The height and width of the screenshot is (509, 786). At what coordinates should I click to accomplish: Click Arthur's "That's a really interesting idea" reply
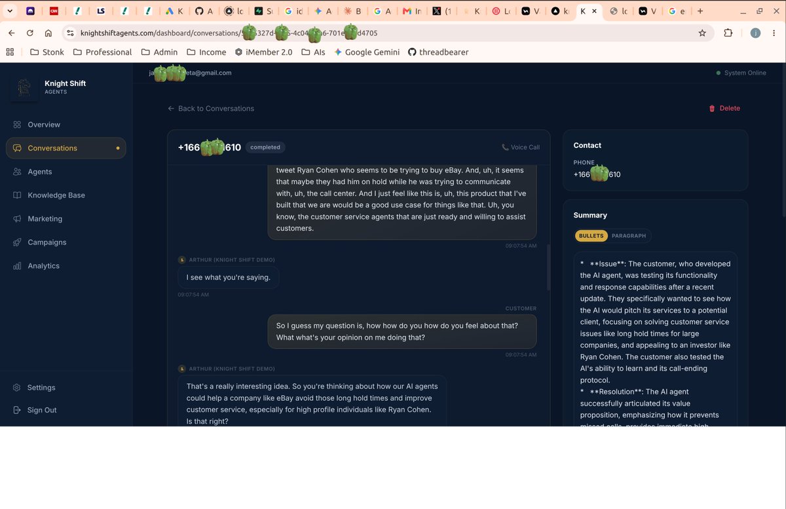(x=312, y=401)
